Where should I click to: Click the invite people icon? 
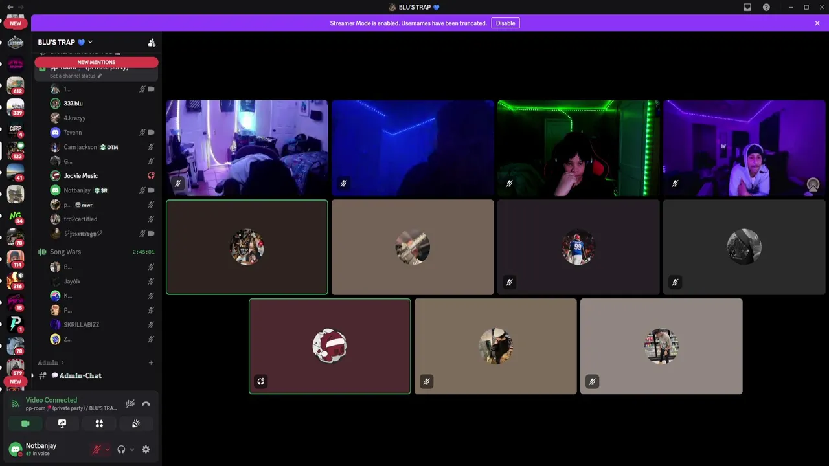point(152,43)
